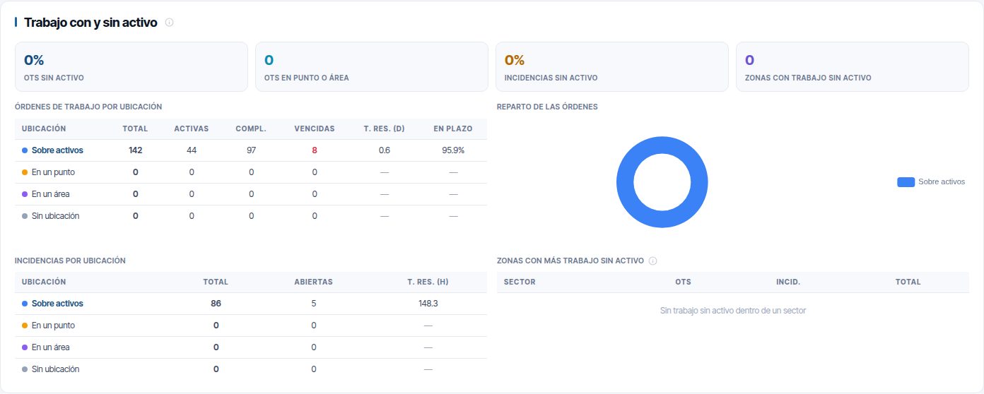Click the En plazo column header
Viewport: 984px width, 394px height.
(453, 129)
